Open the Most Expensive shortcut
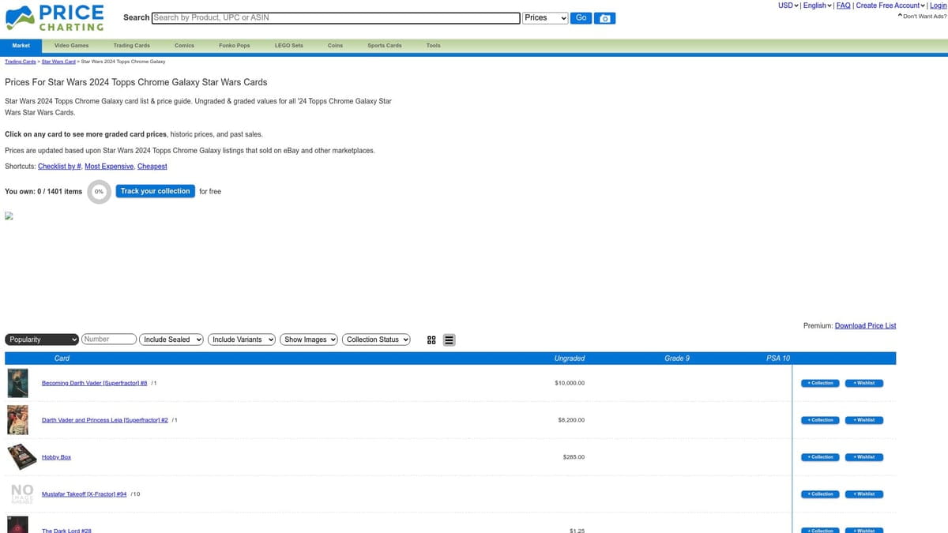Image resolution: width=948 pixels, height=533 pixels. tap(109, 167)
